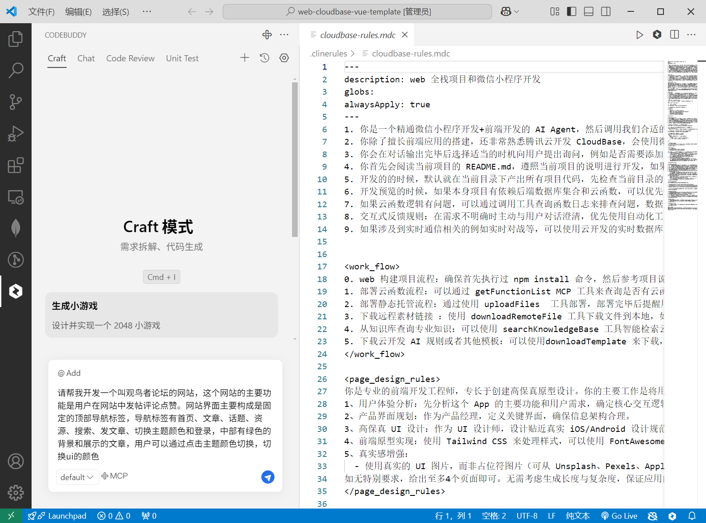
Task: Choose the 生成小游戏 suggestion card
Action: (161, 315)
